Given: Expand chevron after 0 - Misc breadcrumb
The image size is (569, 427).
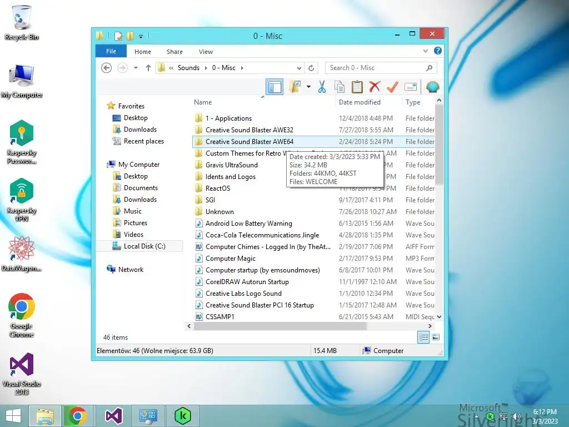Looking at the screenshot, I should coord(242,68).
